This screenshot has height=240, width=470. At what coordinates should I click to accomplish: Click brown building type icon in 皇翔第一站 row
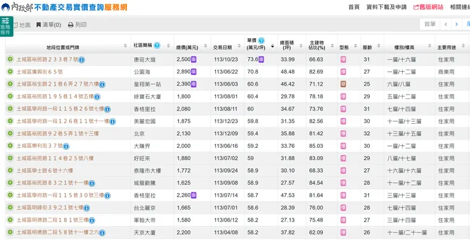point(344,84)
